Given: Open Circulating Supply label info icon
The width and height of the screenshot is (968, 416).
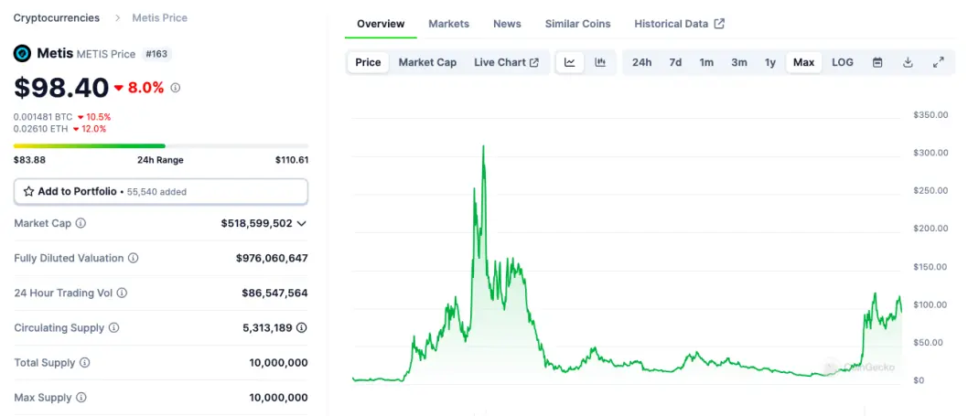Looking at the screenshot, I should click(x=113, y=327).
